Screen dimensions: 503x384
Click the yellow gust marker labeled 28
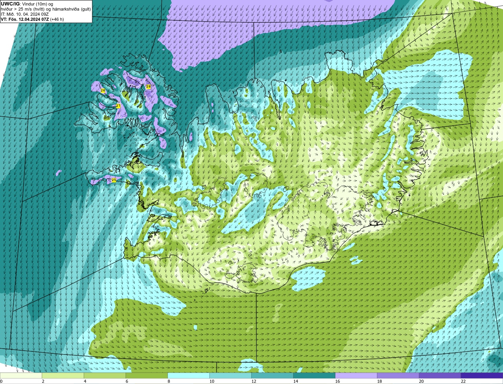click(149, 87)
